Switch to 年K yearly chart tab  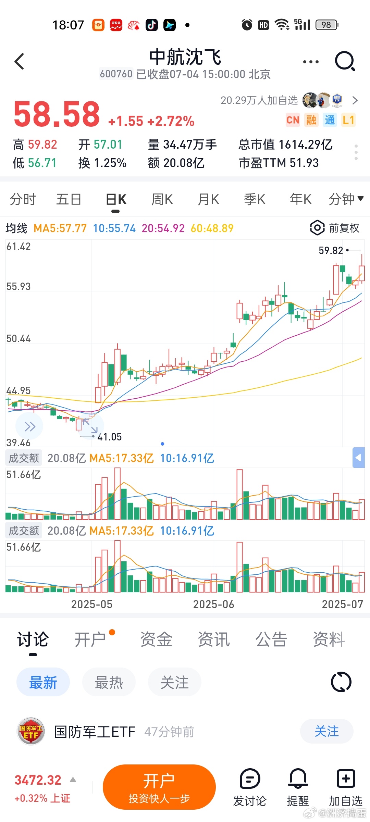point(300,199)
